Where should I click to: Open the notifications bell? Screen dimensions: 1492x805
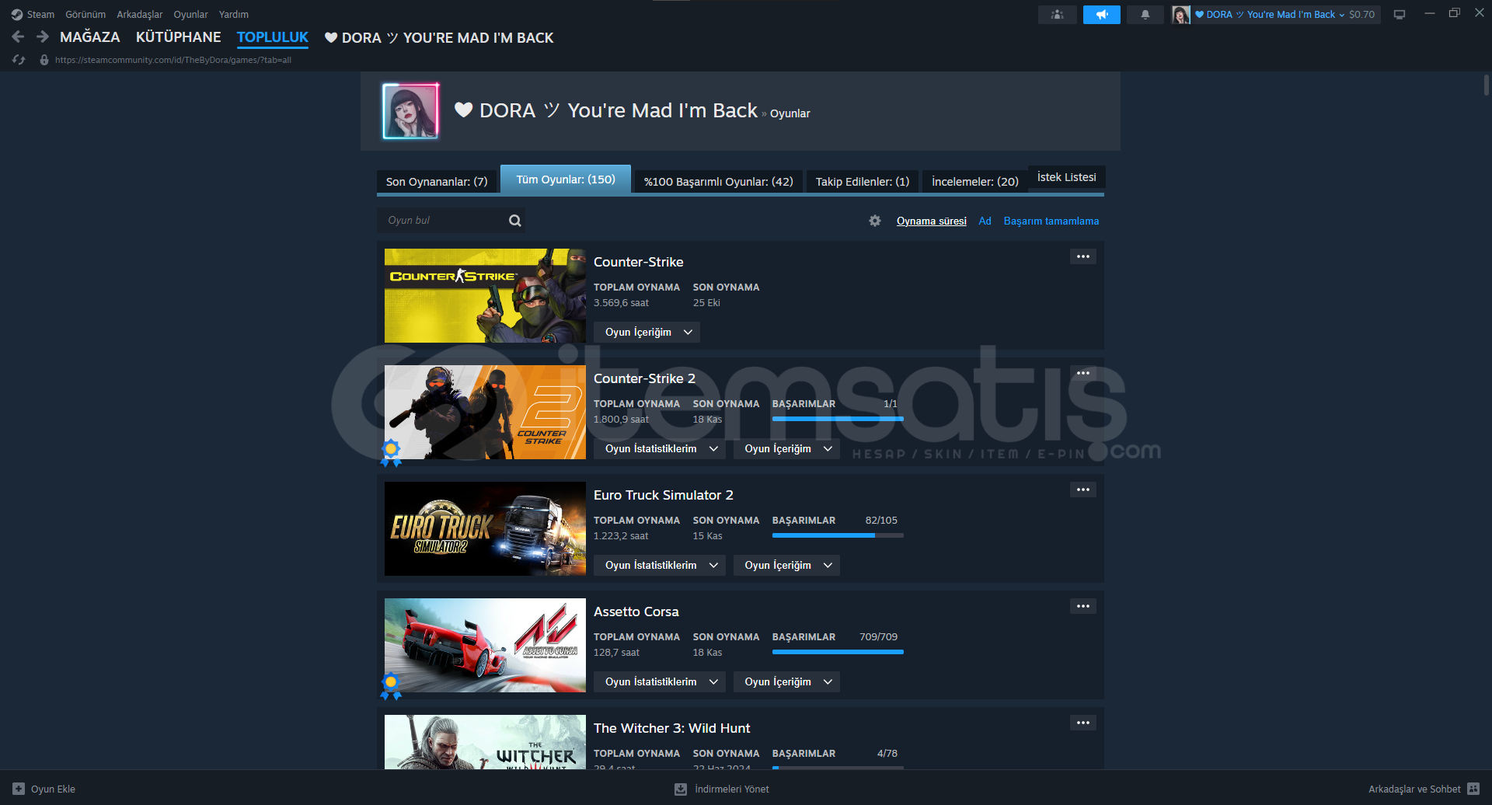1145,15
